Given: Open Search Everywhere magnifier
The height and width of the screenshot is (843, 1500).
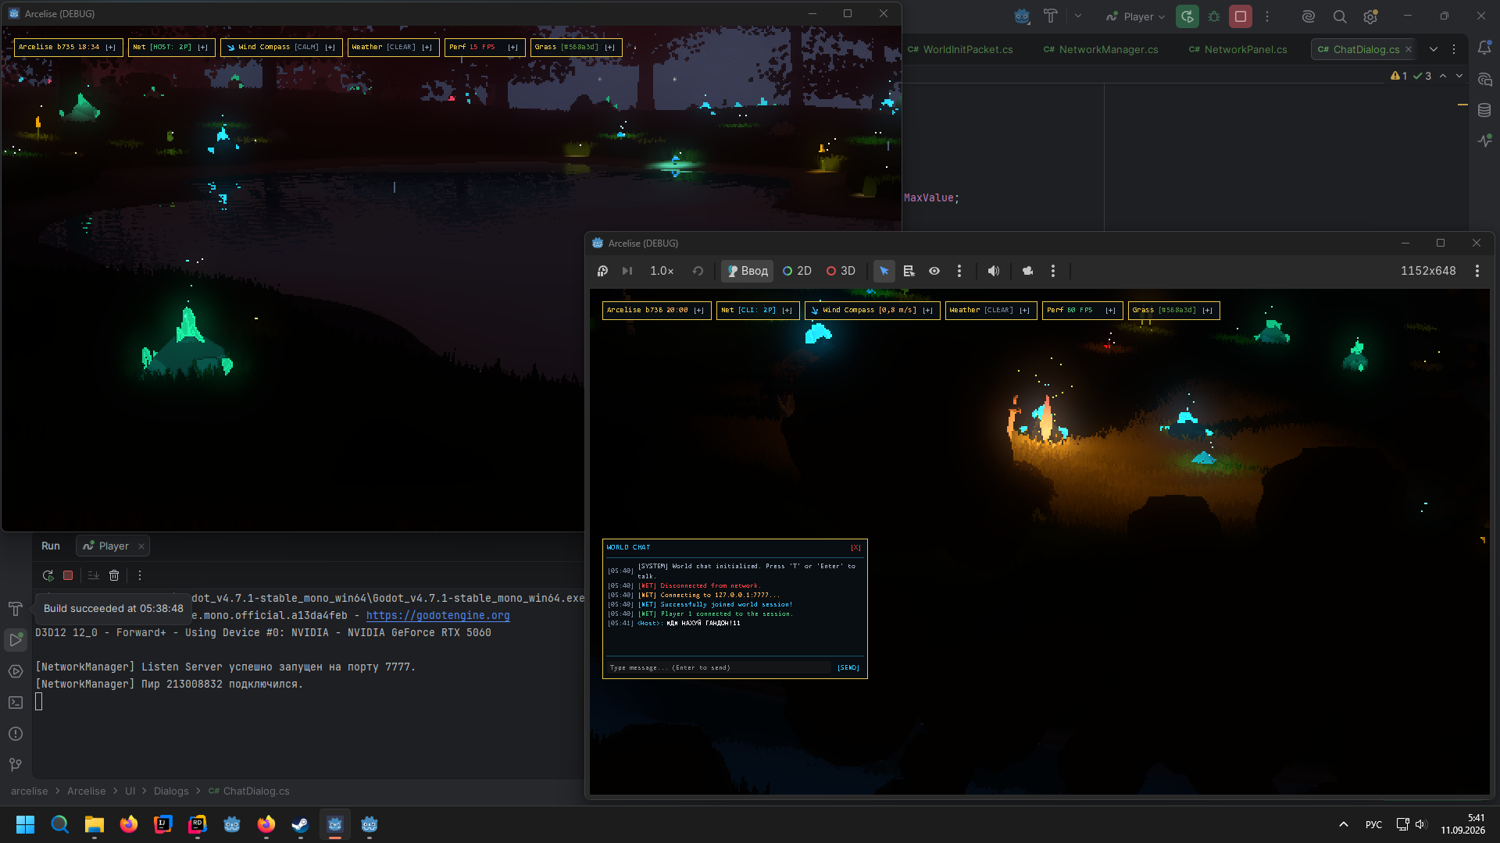Looking at the screenshot, I should tap(1339, 16).
